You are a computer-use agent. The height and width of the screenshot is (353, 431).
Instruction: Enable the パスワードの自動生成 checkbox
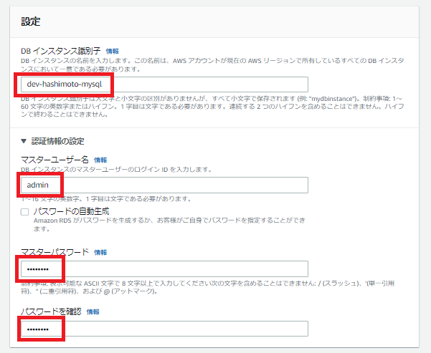click(25, 212)
